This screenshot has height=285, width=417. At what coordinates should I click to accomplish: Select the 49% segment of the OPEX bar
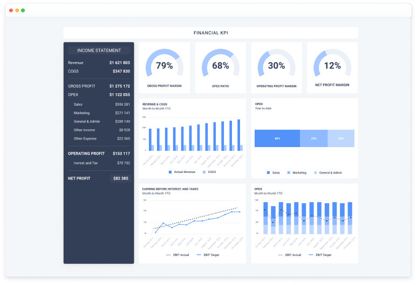coord(277,138)
